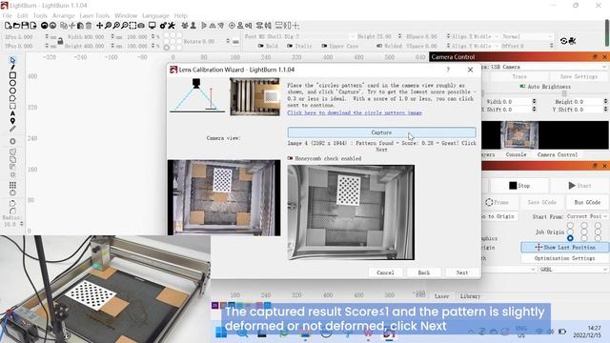Toggle Honeycomb check enabled switch
The image size is (610, 343).
[x=290, y=158]
